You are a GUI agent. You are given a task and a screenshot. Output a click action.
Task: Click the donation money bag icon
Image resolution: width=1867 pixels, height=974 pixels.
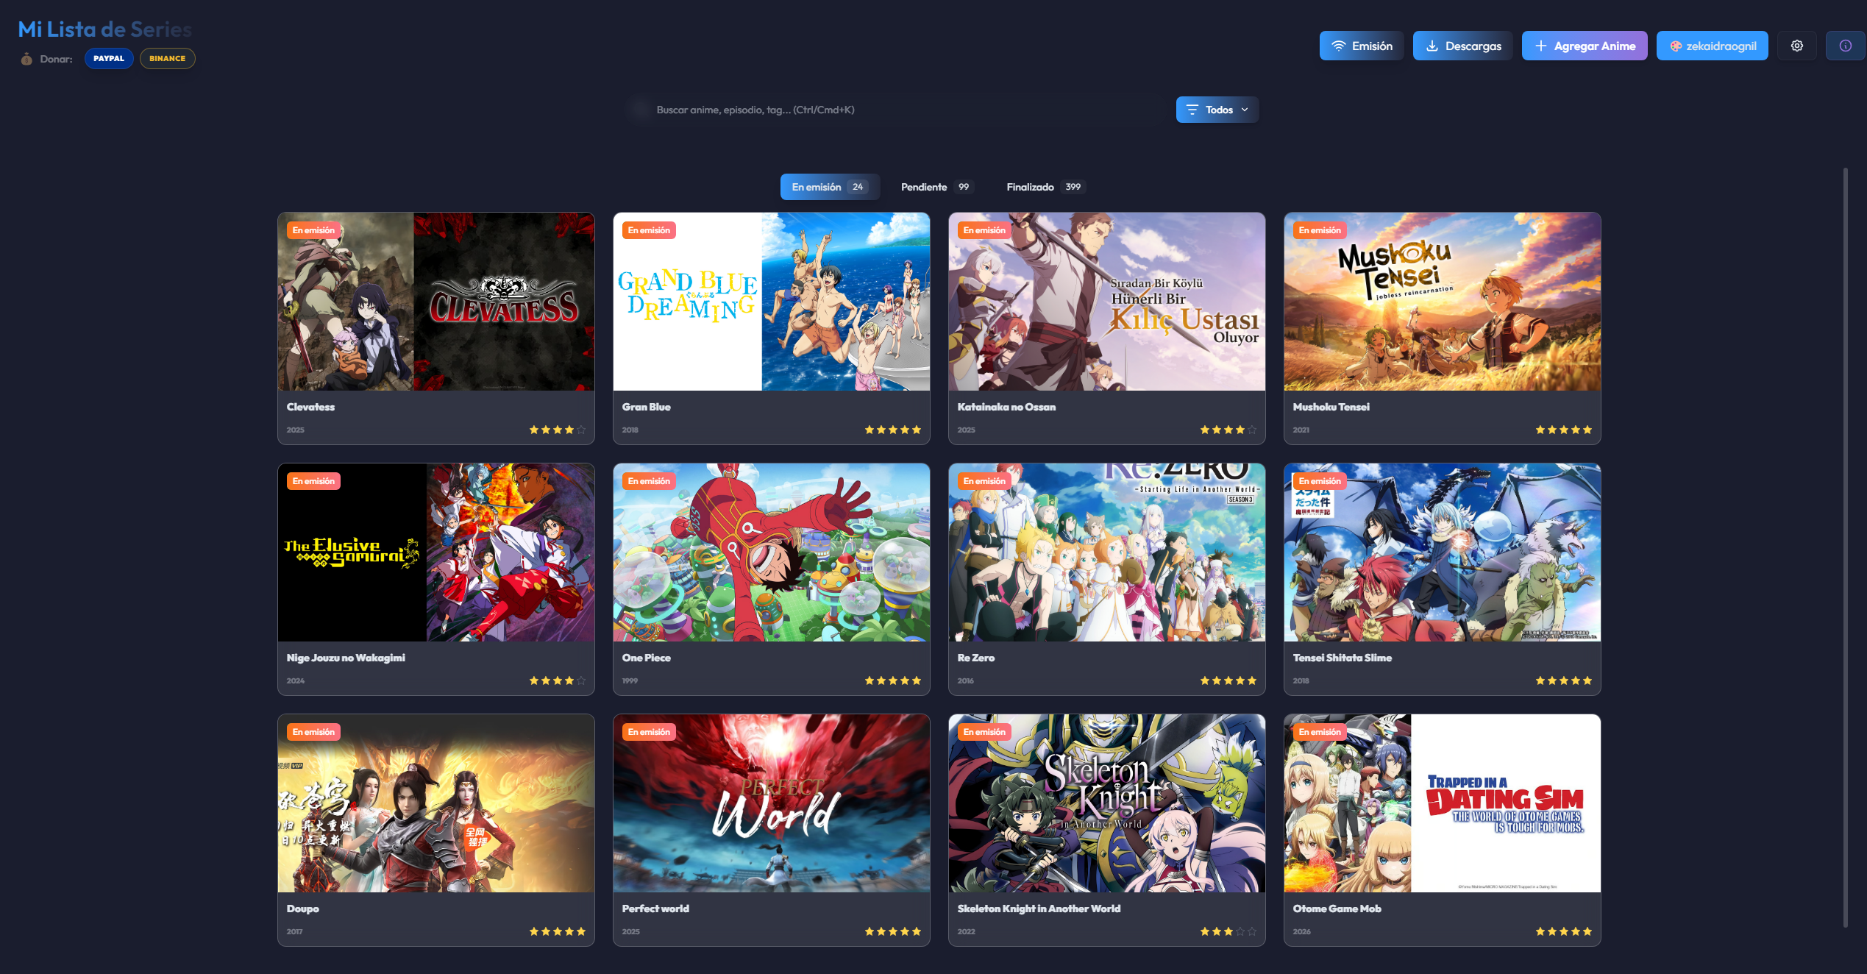(26, 59)
